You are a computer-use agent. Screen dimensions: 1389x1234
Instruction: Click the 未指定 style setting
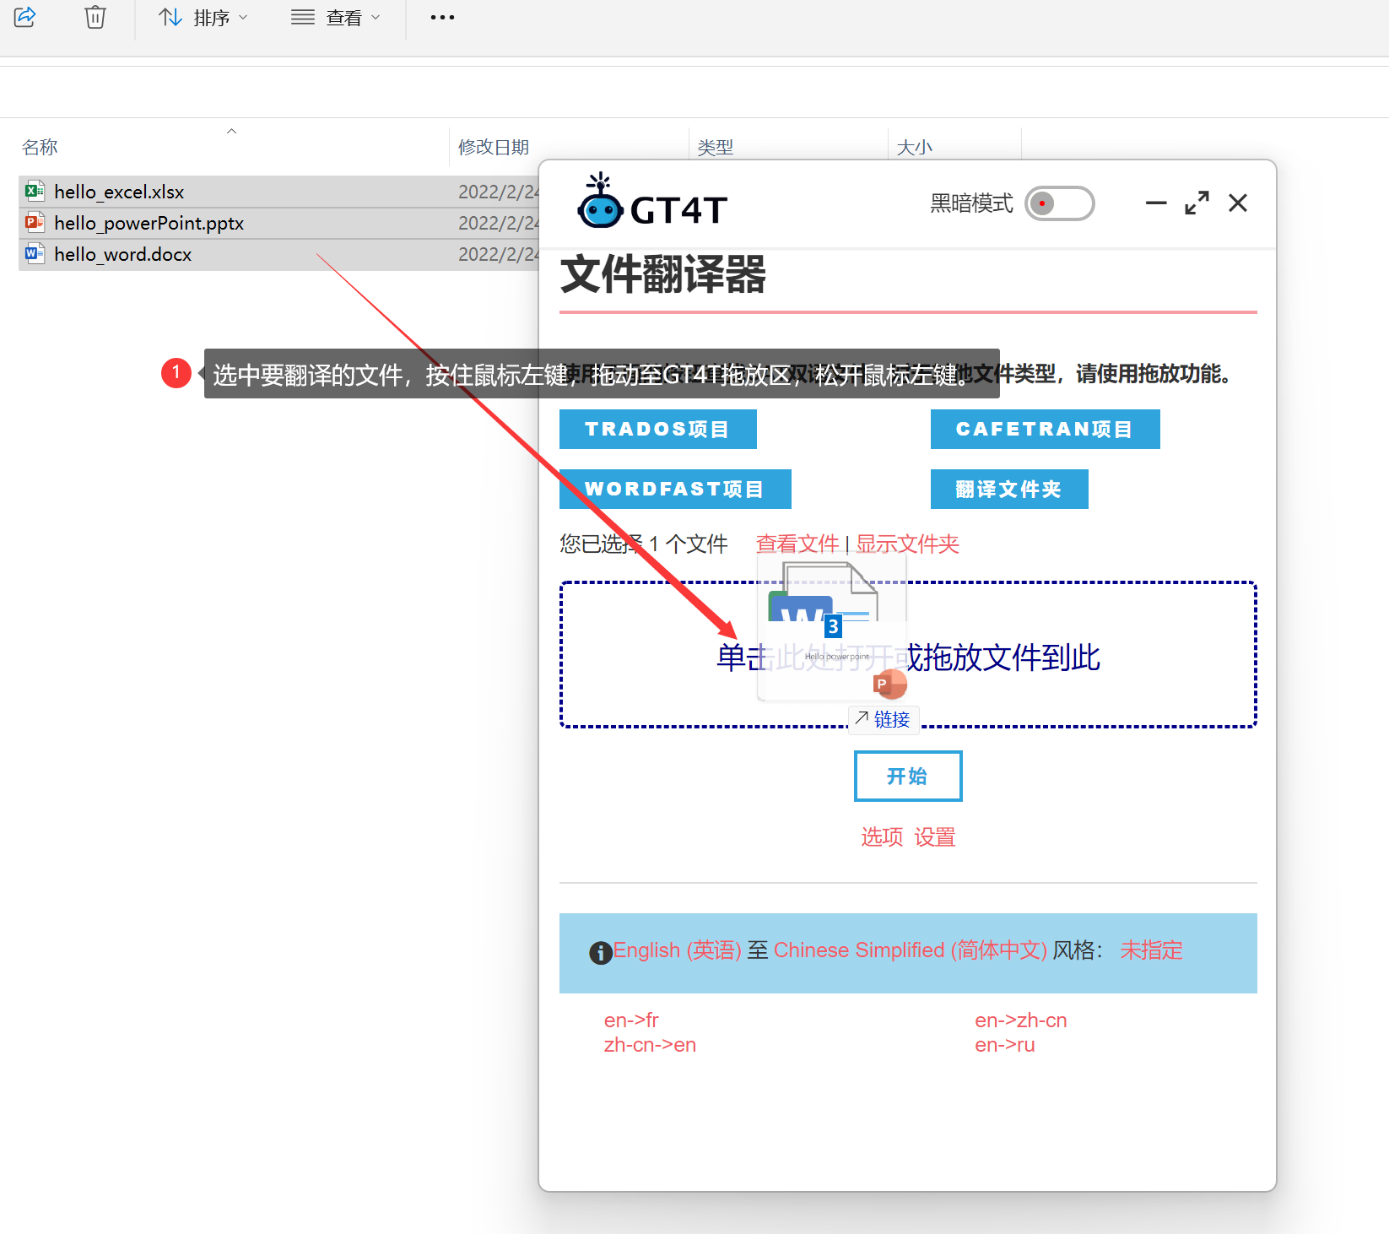1150,950
